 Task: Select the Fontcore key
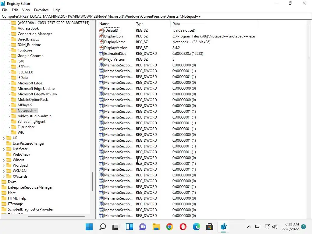point(25,50)
